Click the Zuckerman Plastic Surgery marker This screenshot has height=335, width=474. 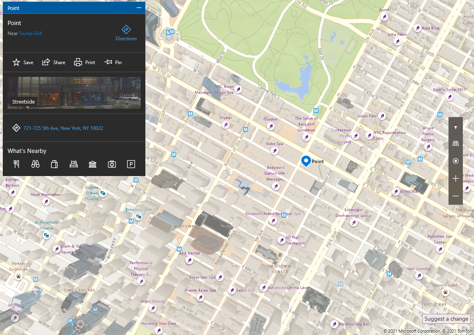coord(356,136)
